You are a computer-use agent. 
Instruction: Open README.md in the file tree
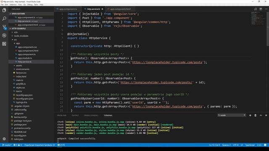[x=20, y=132]
